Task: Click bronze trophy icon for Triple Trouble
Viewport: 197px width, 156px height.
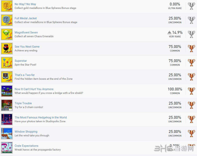Action: click(x=191, y=105)
